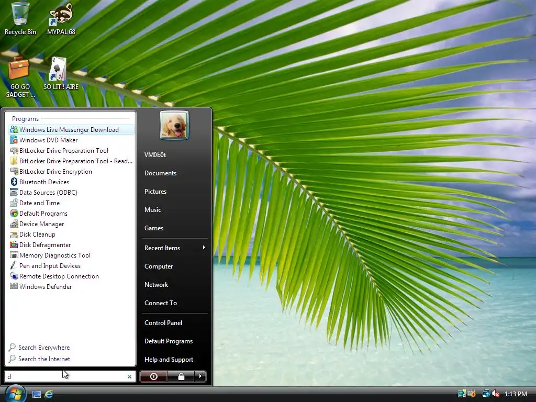The image size is (536, 402).
Task: Click the Windows Defender wall icon
Action: click(x=14, y=286)
